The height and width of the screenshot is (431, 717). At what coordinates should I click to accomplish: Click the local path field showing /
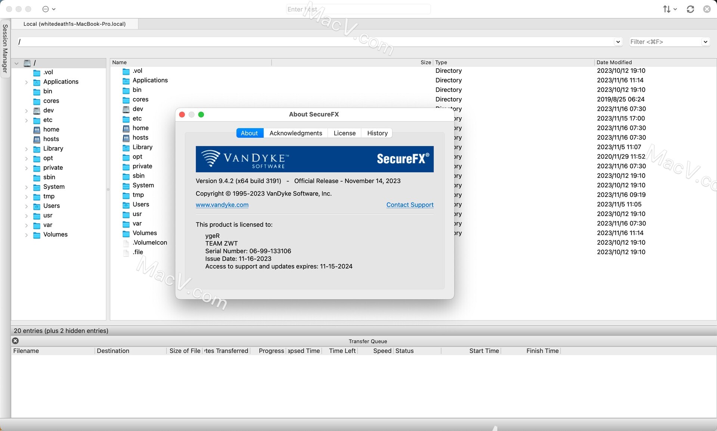(316, 42)
